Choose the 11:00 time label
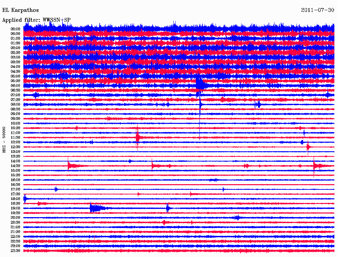This screenshot has height=257, width=337. point(15,133)
